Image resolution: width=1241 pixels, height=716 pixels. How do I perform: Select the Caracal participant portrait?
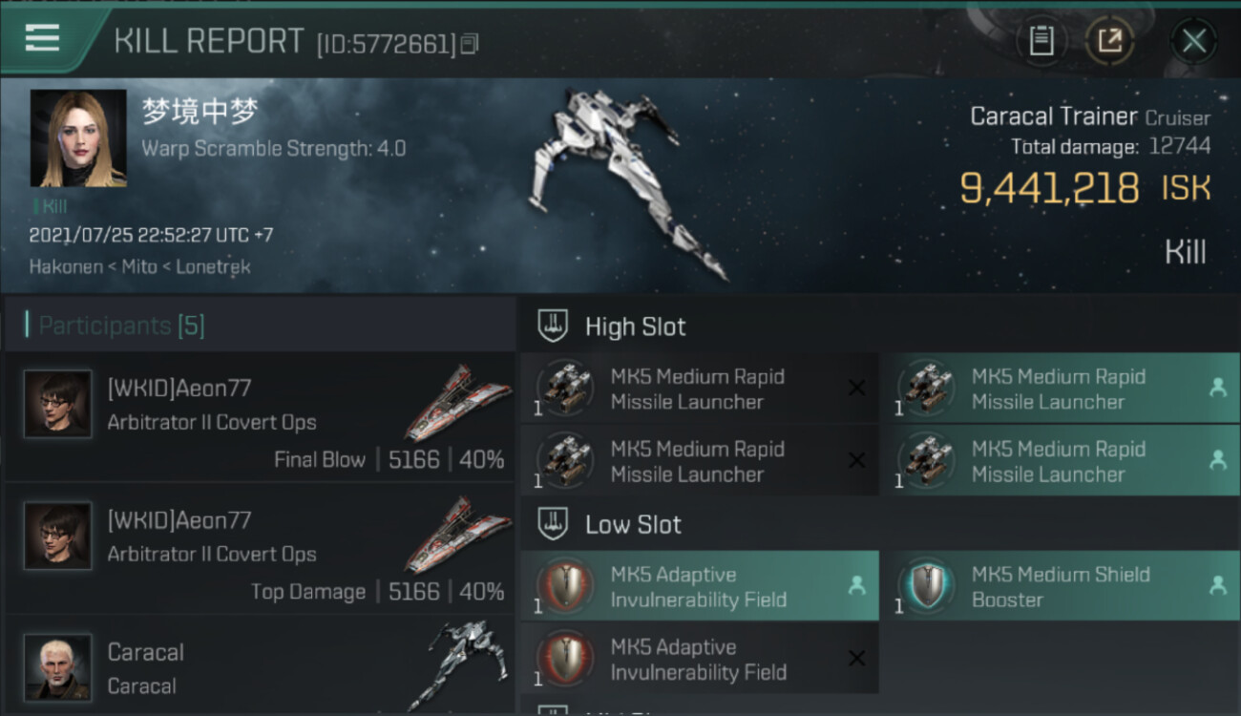(x=58, y=666)
